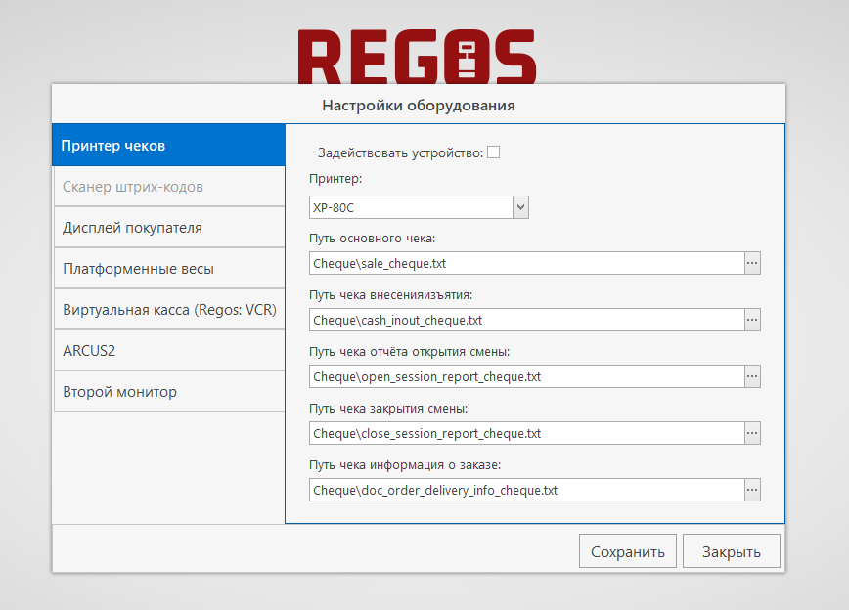Edit the open_session_report_cheque.txt path field
The image size is (849, 610).
(527, 376)
